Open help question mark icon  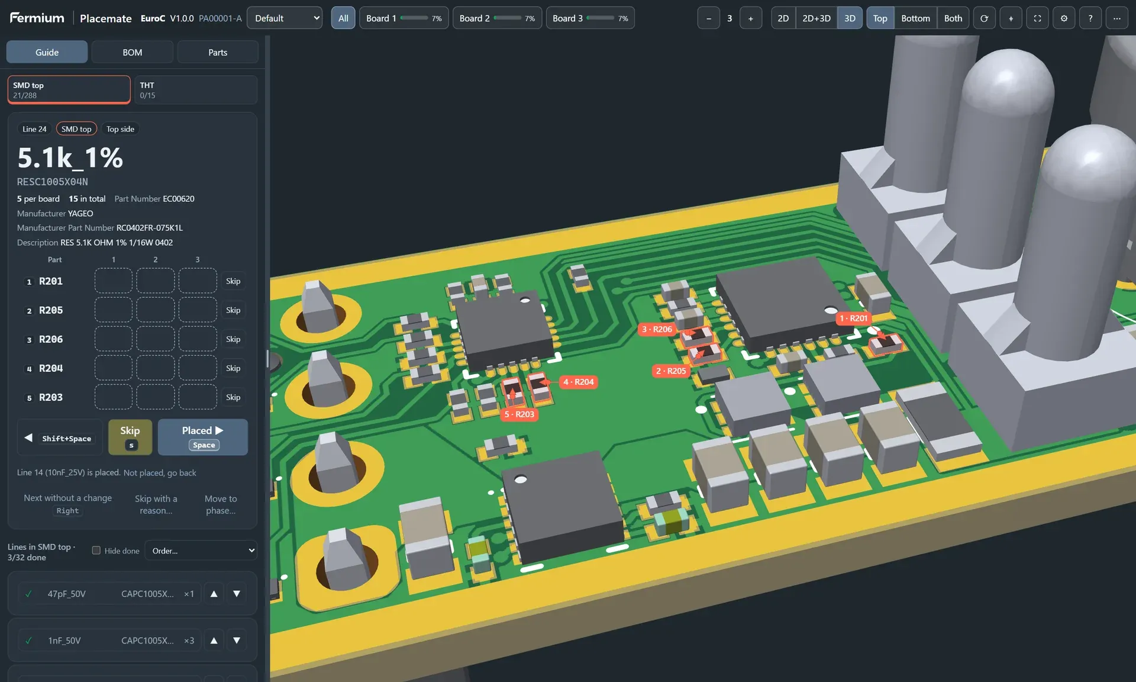[x=1090, y=18]
